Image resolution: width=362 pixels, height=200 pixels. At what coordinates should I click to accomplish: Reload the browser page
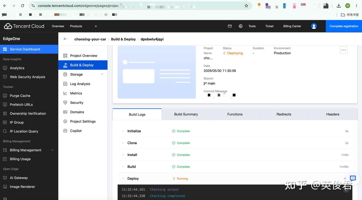[x=22, y=6]
